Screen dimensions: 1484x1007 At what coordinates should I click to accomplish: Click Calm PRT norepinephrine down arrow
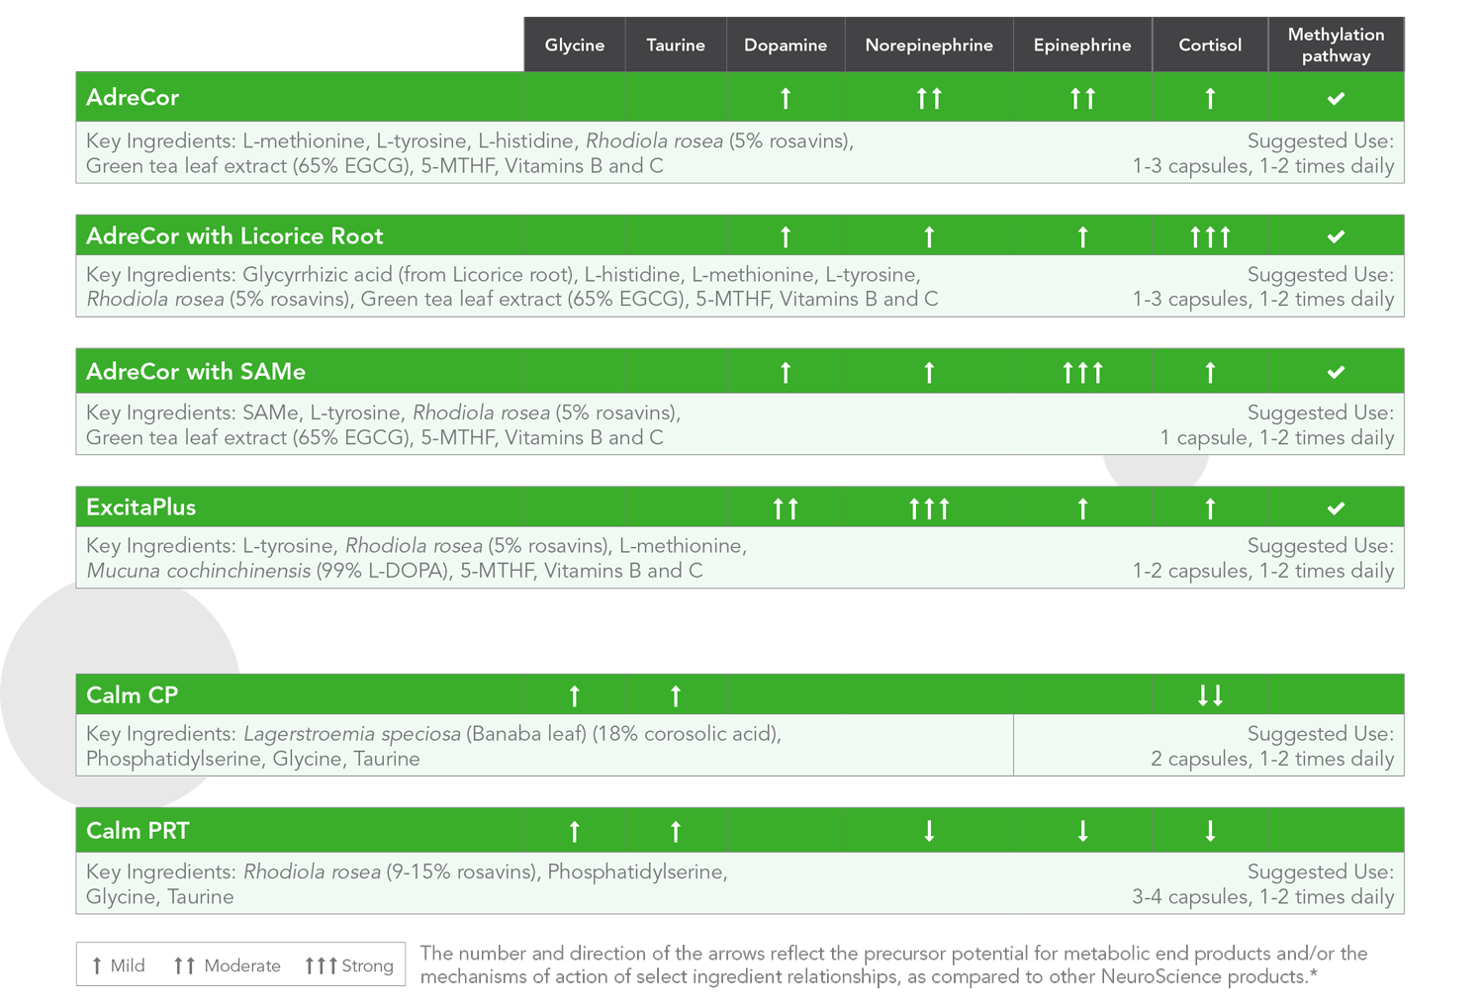point(929,831)
